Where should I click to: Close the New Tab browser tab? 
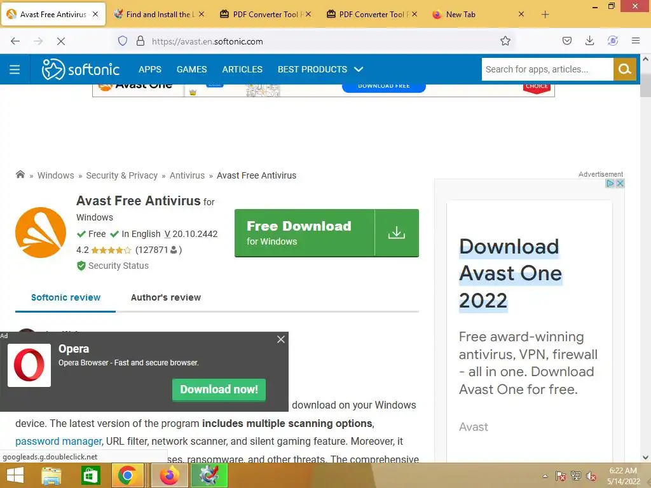point(521,14)
